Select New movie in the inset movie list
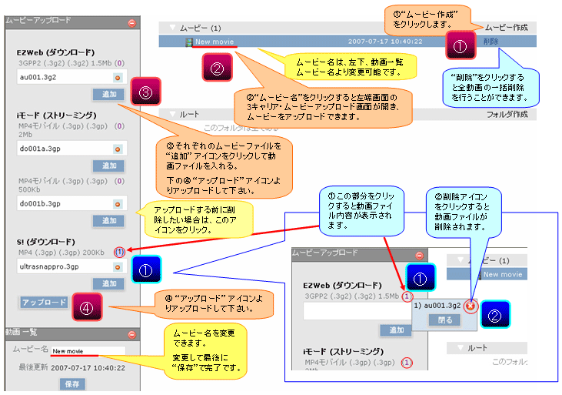 click(x=503, y=275)
